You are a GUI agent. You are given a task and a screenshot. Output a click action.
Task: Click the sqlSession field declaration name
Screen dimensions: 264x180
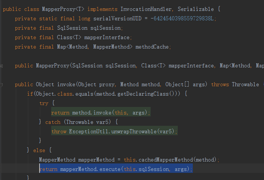coord(105,28)
